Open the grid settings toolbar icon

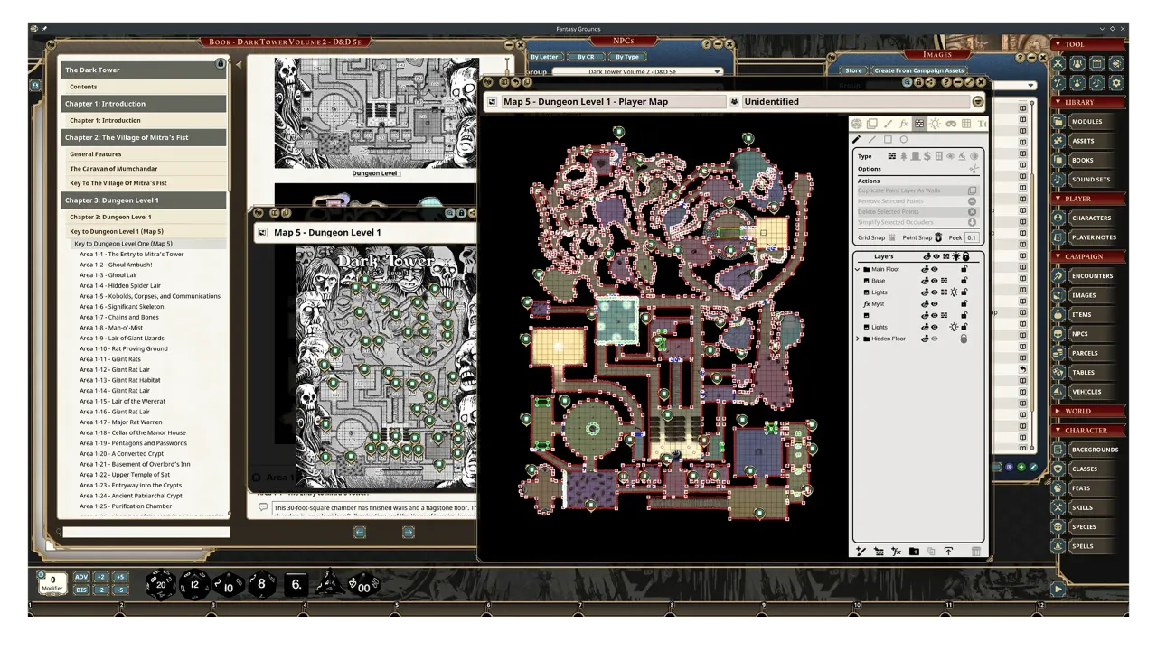coord(966,124)
